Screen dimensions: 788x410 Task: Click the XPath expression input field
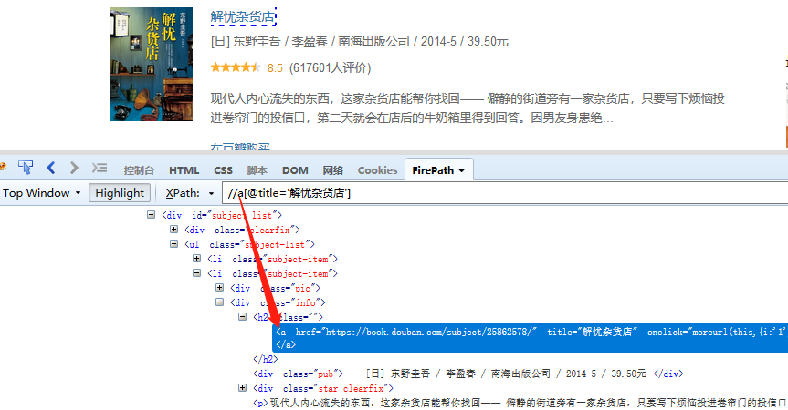(x=505, y=193)
